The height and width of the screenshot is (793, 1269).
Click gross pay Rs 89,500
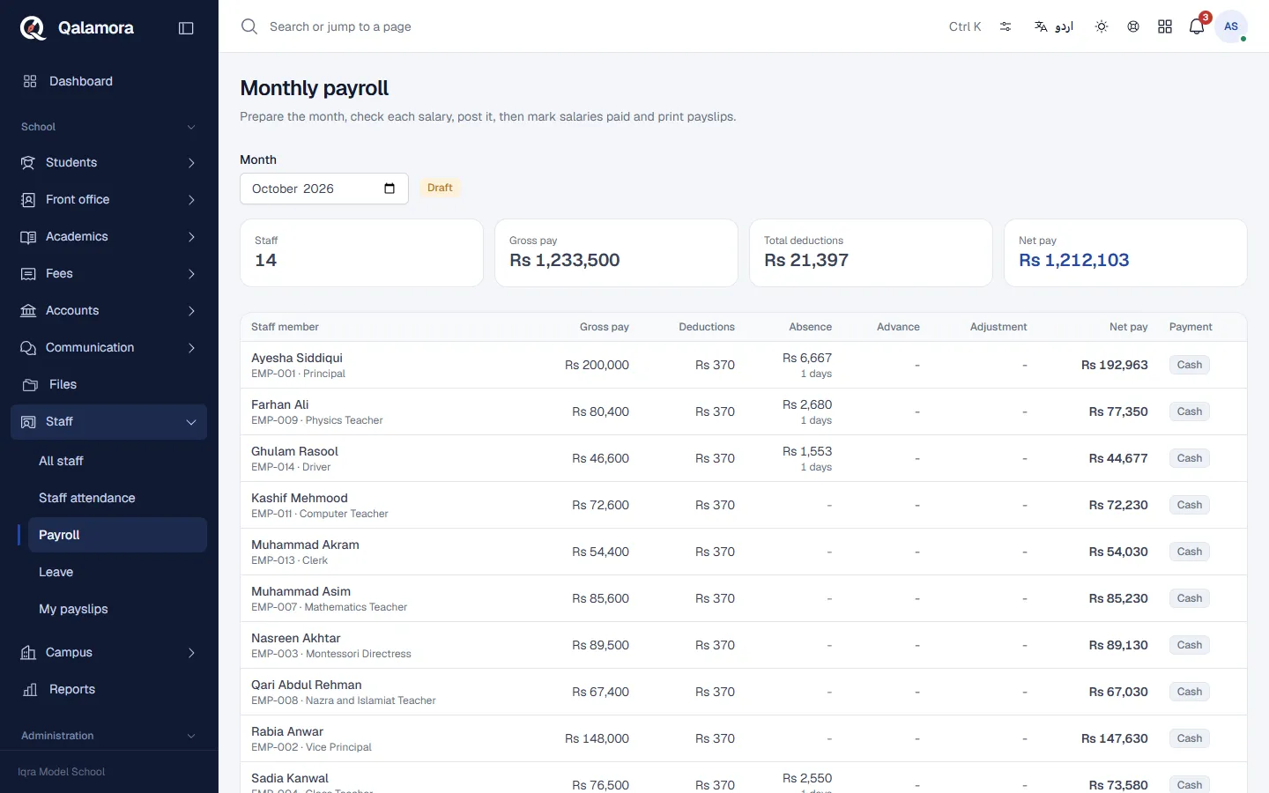pos(600,645)
